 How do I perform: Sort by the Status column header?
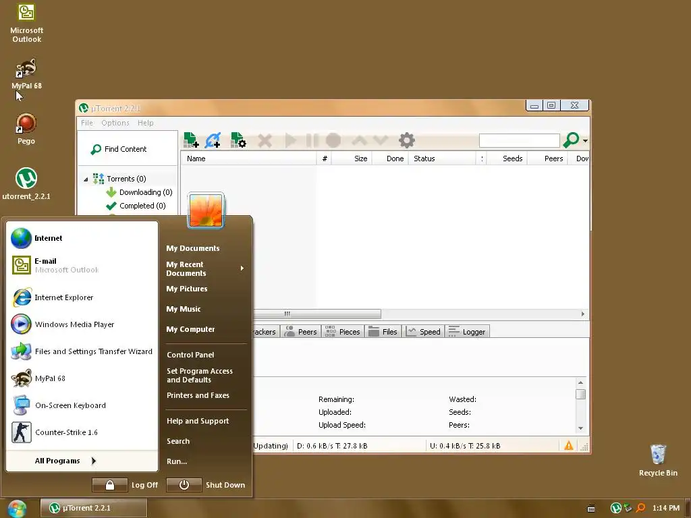[442, 159]
